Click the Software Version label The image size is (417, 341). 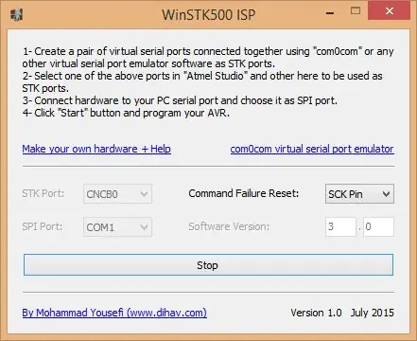pyautogui.click(x=229, y=226)
